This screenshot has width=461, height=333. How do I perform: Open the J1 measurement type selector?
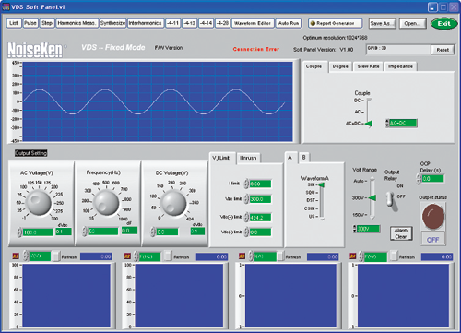(37, 256)
